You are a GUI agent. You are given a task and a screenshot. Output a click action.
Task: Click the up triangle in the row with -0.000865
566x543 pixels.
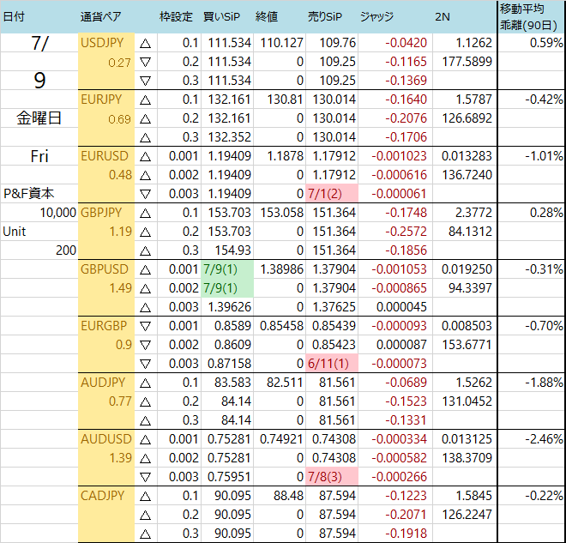[x=145, y=289]
